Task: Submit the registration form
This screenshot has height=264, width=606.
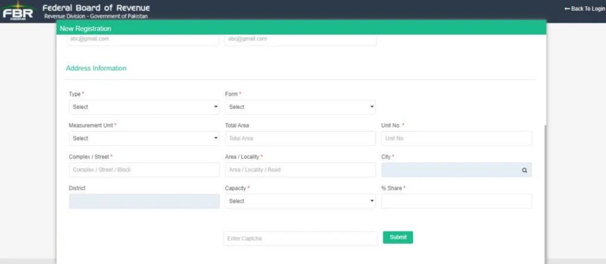Action: click(x=398, y=237)
